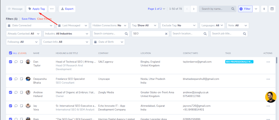Screen dimensions: 279x120
Task: Click the message bubble icon for Dan Taylor
Action: tap(16, 62)
